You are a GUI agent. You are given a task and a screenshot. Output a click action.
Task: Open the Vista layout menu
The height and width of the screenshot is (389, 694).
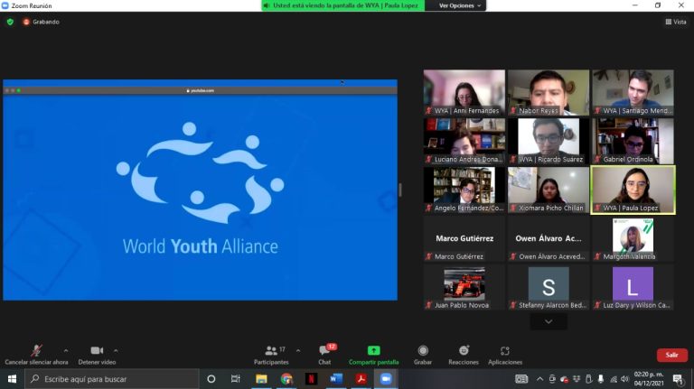(x=675, y=22)
